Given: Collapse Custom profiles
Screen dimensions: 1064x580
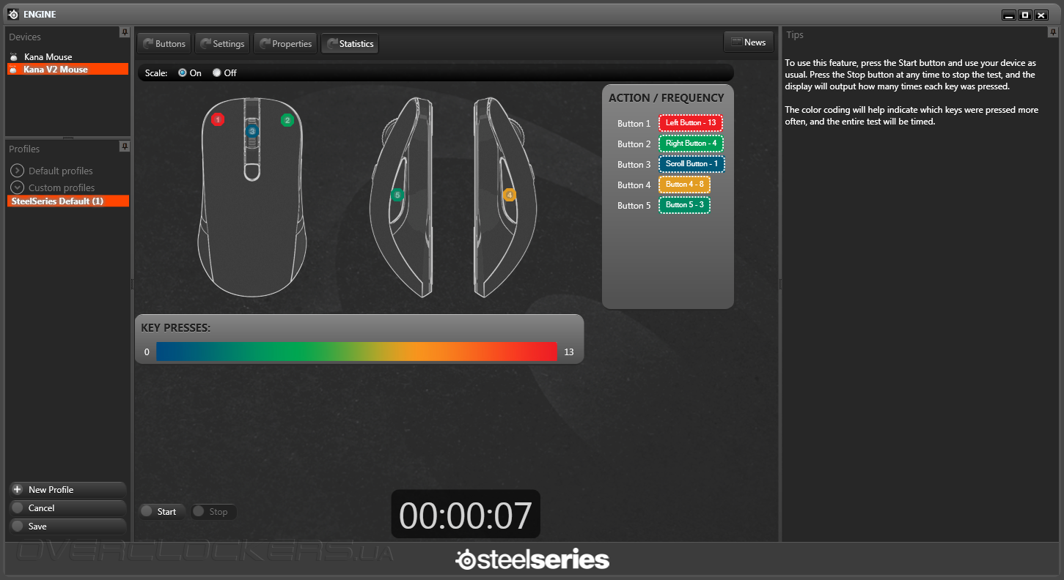Looking at the screenshot, I should pyautogui.click(x=18, y=187).
